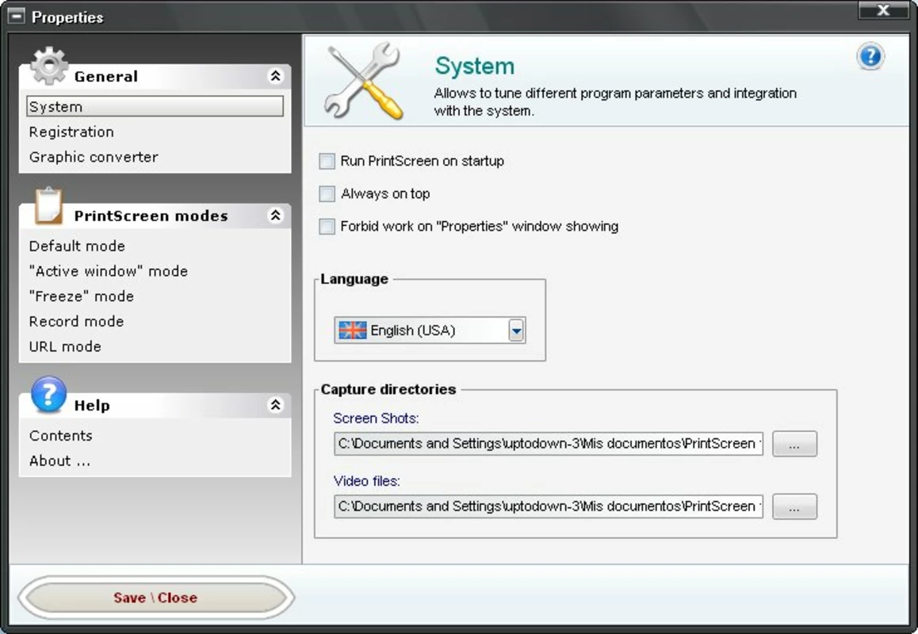Close the Properties window
The image size is (918, 634).
click(x=883, y=10)
